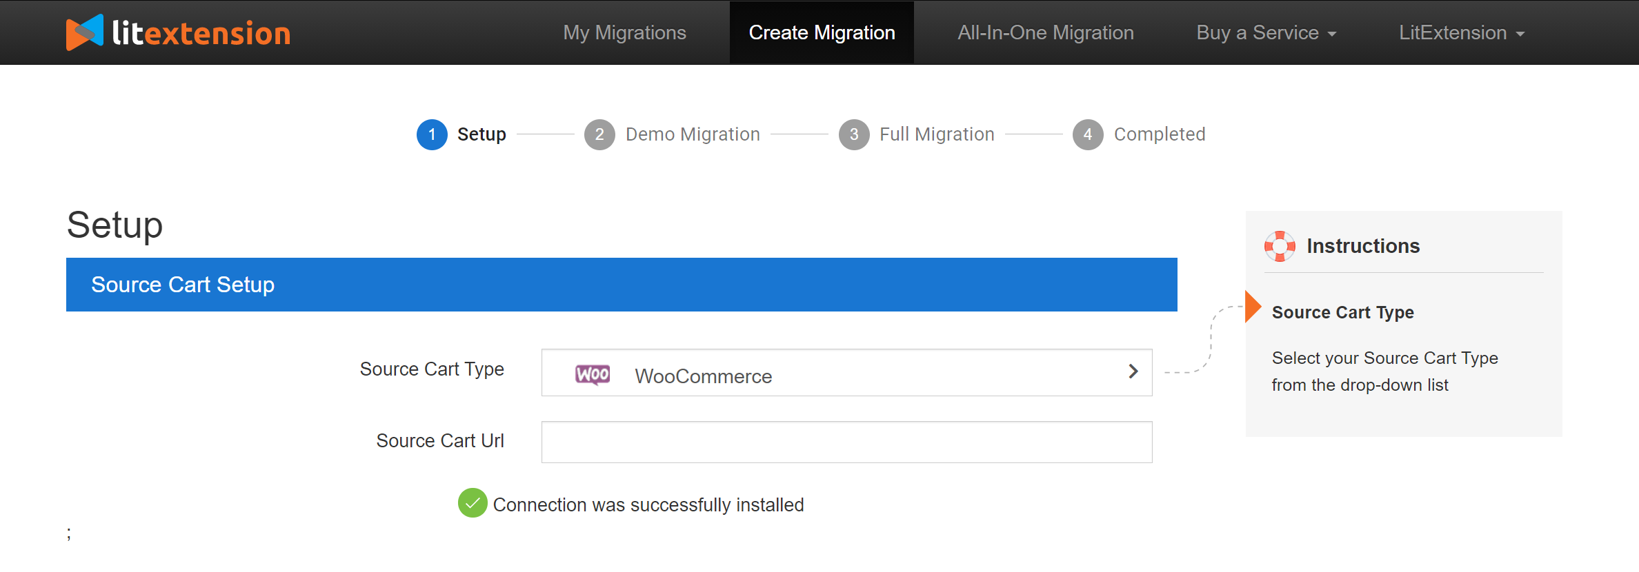Click step 4 Completed circle
1639x572 pixels.
tap(1088, 134)
